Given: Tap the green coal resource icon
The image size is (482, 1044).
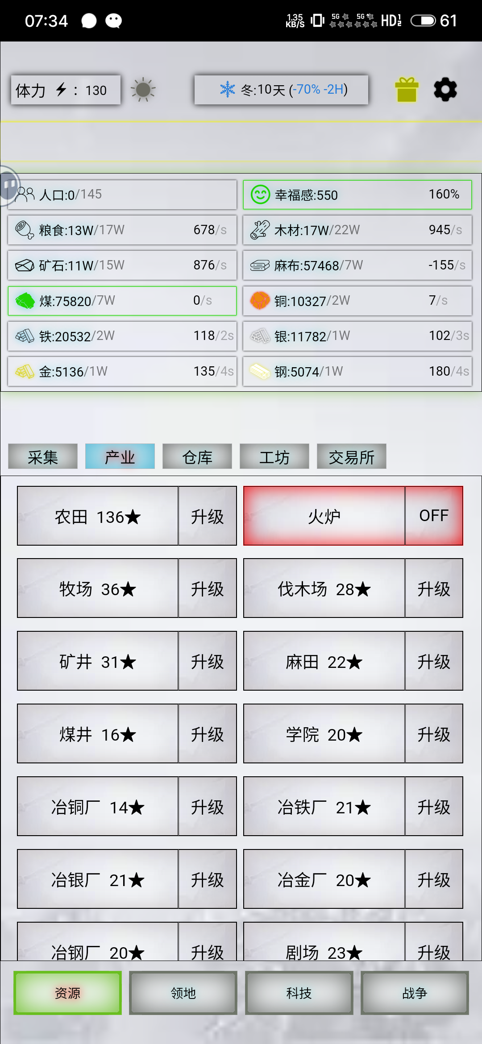Looking at the screenshot, I should tap(25, 301).
